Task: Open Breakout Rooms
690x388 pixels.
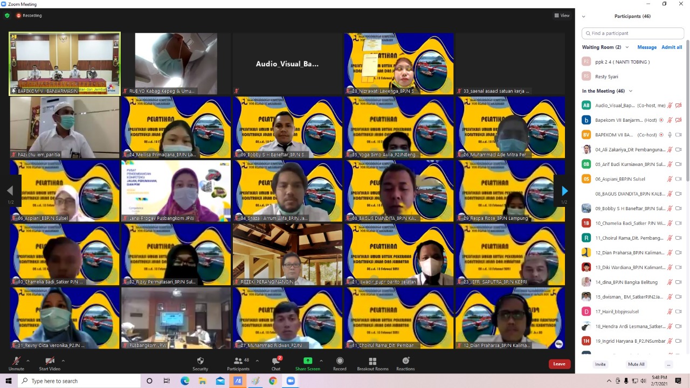Action: pos(372,363)
